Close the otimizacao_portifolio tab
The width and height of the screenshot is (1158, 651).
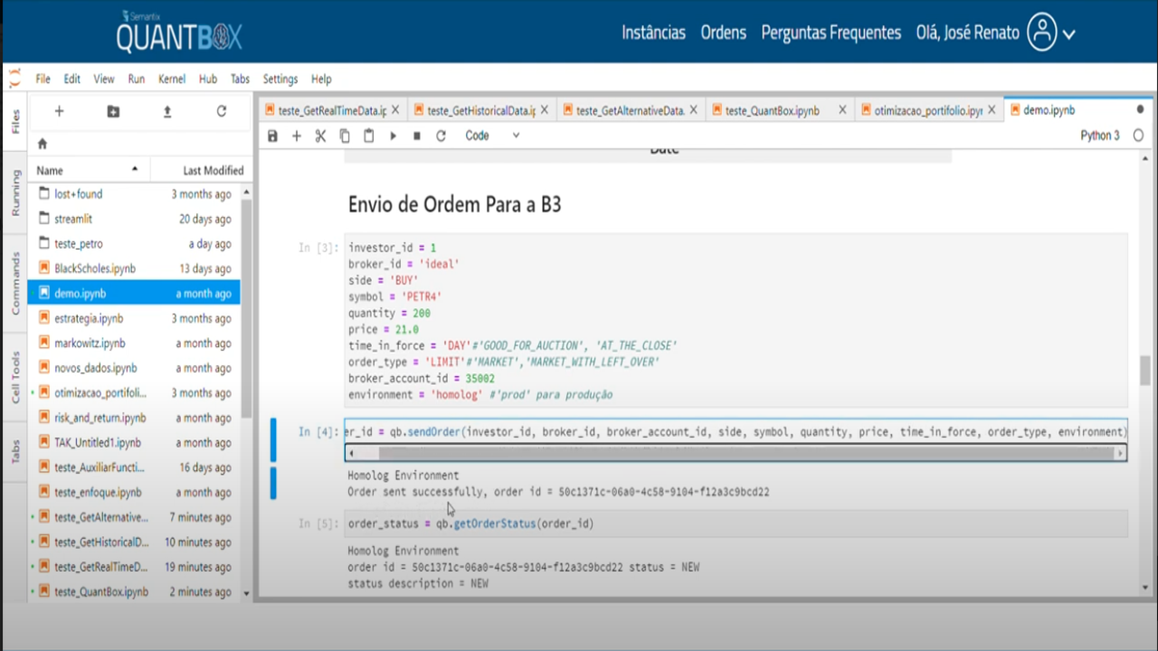[x=992, y=110]
